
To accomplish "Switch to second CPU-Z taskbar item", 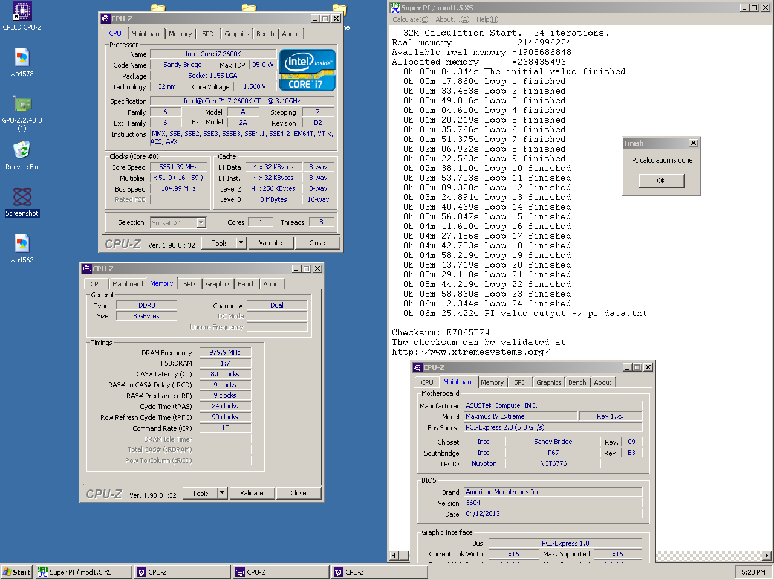I will [x=281, y=572].
